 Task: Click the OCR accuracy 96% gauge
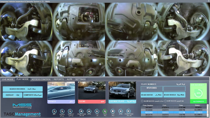pos(198,93)
